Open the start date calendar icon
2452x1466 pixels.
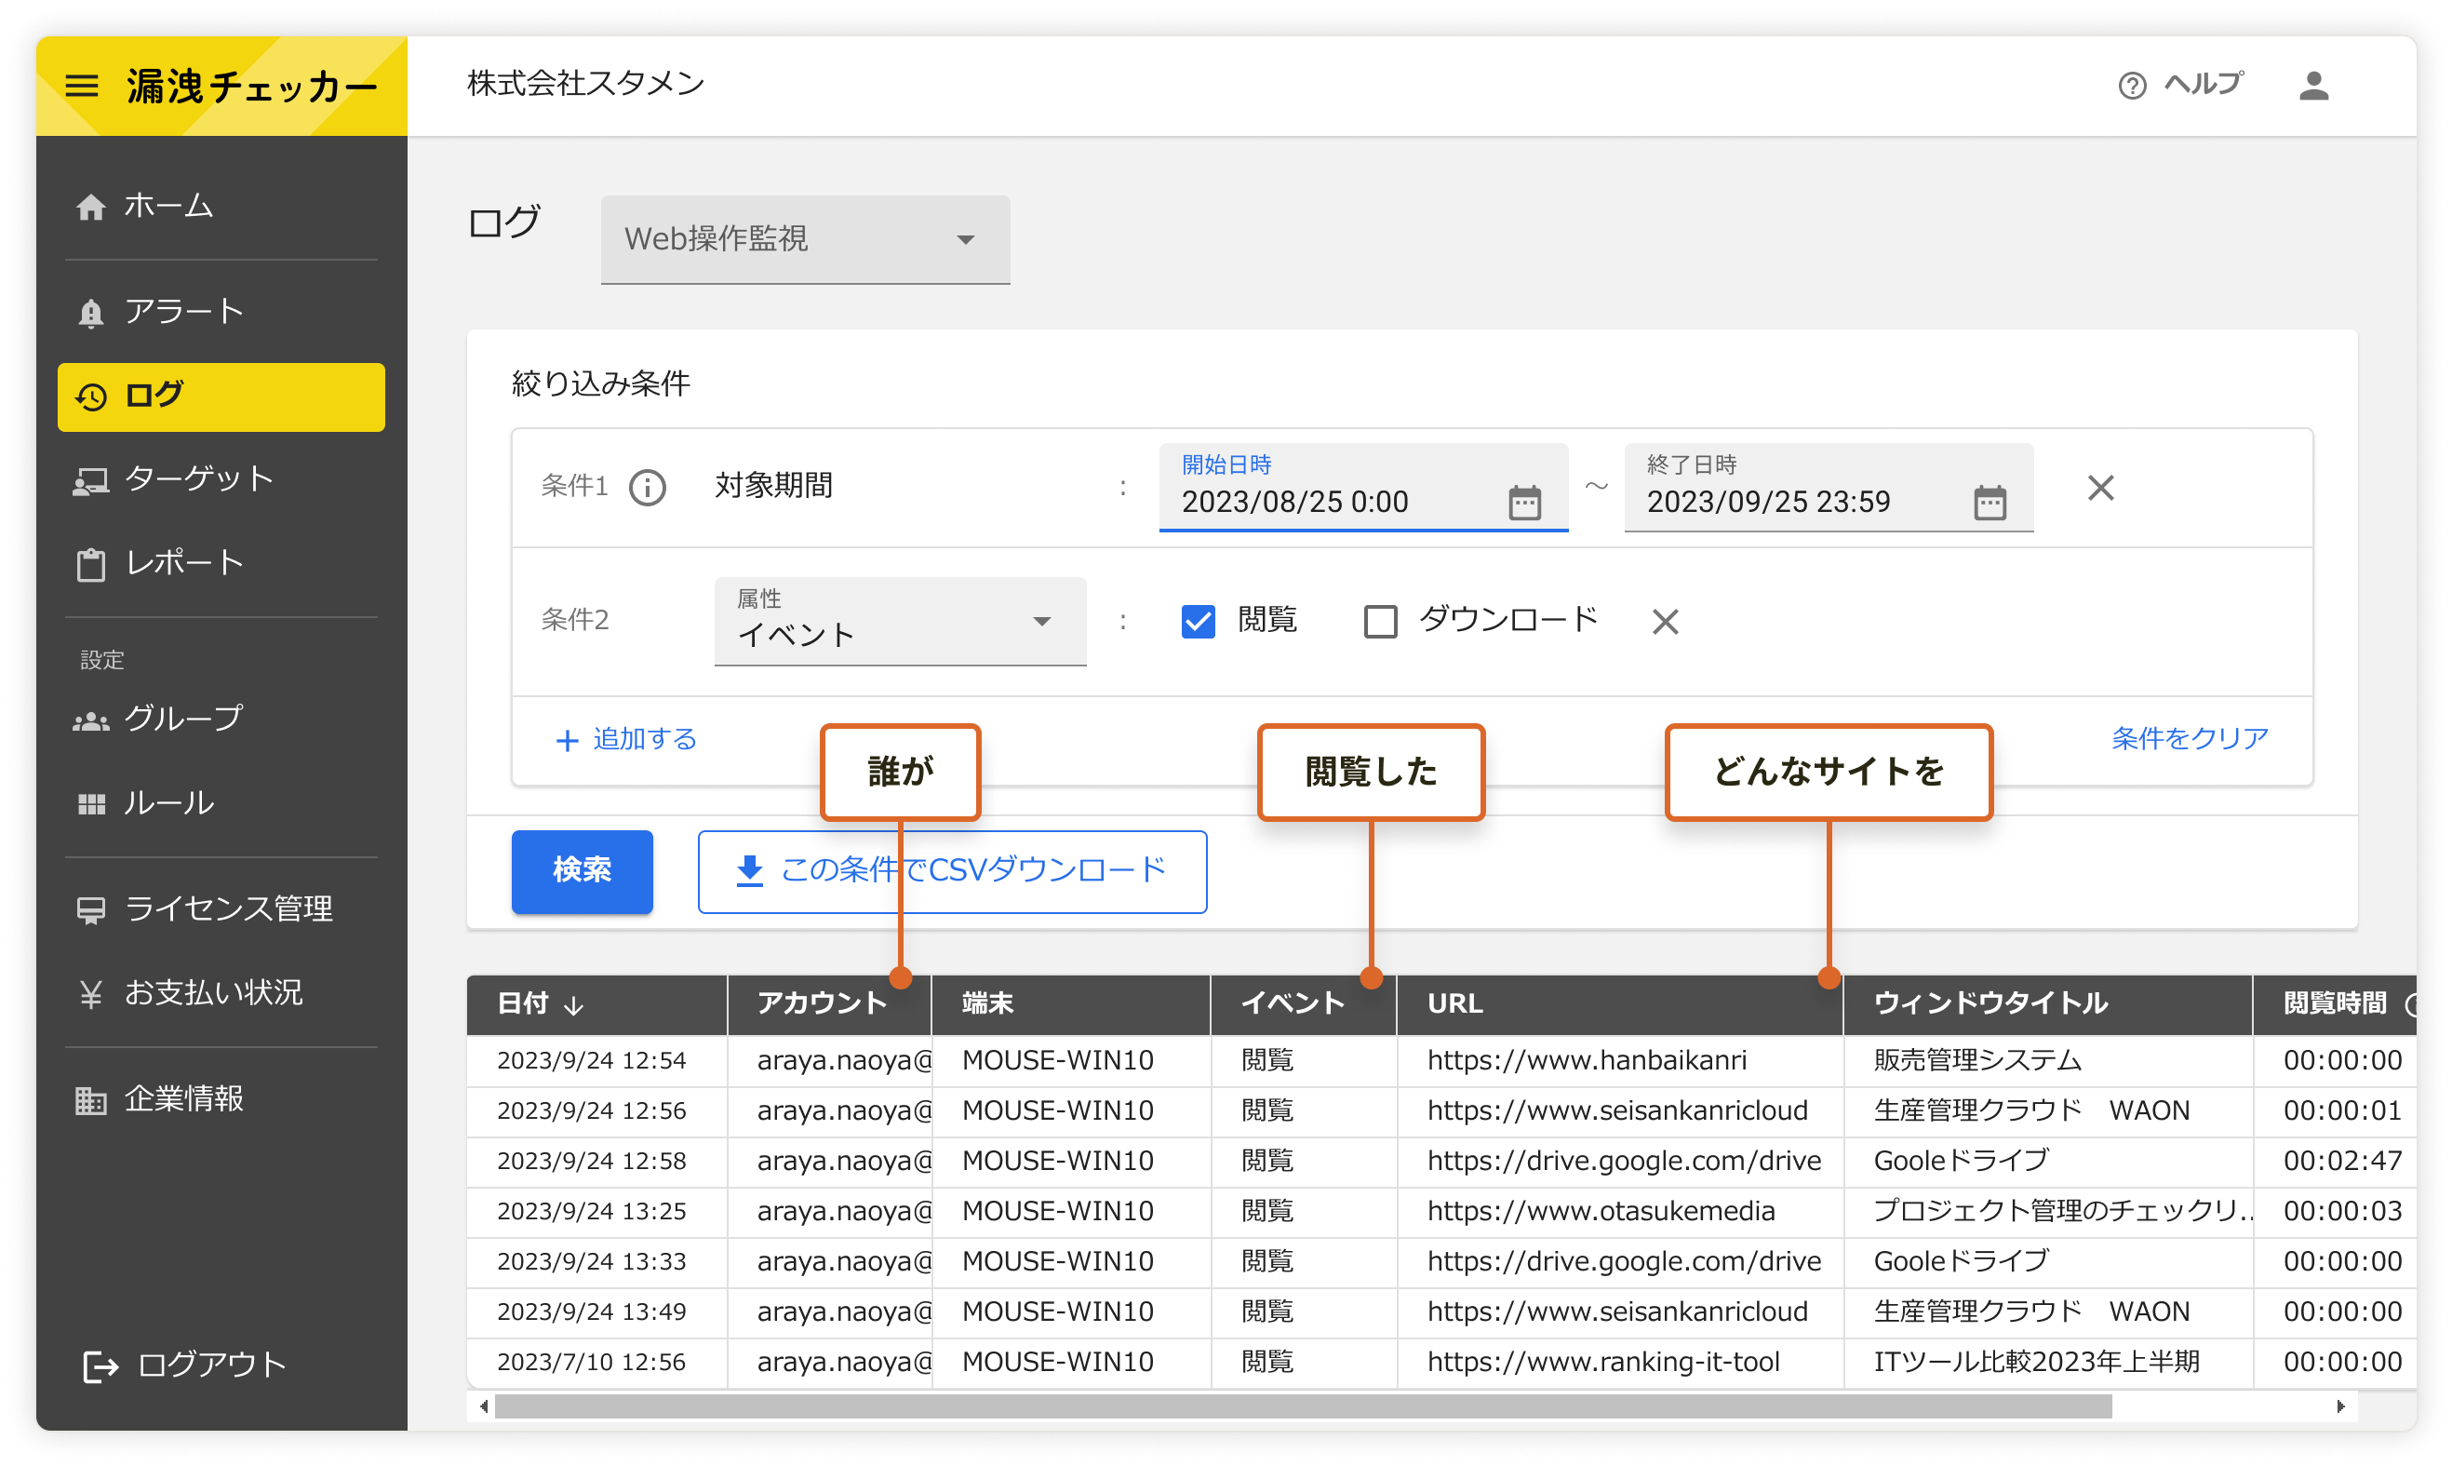pyautogui.click(x=1523, y=502)
